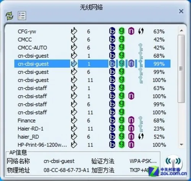Screen dimensions: 191x181
Task: Click the scrollbar up arrow
Action: point(181,30)
